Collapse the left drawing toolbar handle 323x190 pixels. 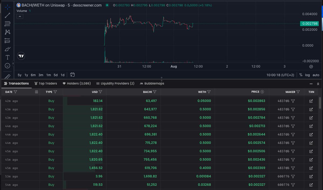coord(13,63)
